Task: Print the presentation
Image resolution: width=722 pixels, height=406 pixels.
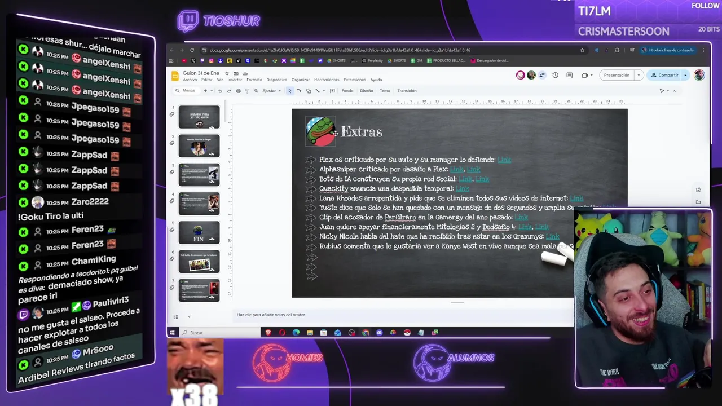Action: coord(238,91)
